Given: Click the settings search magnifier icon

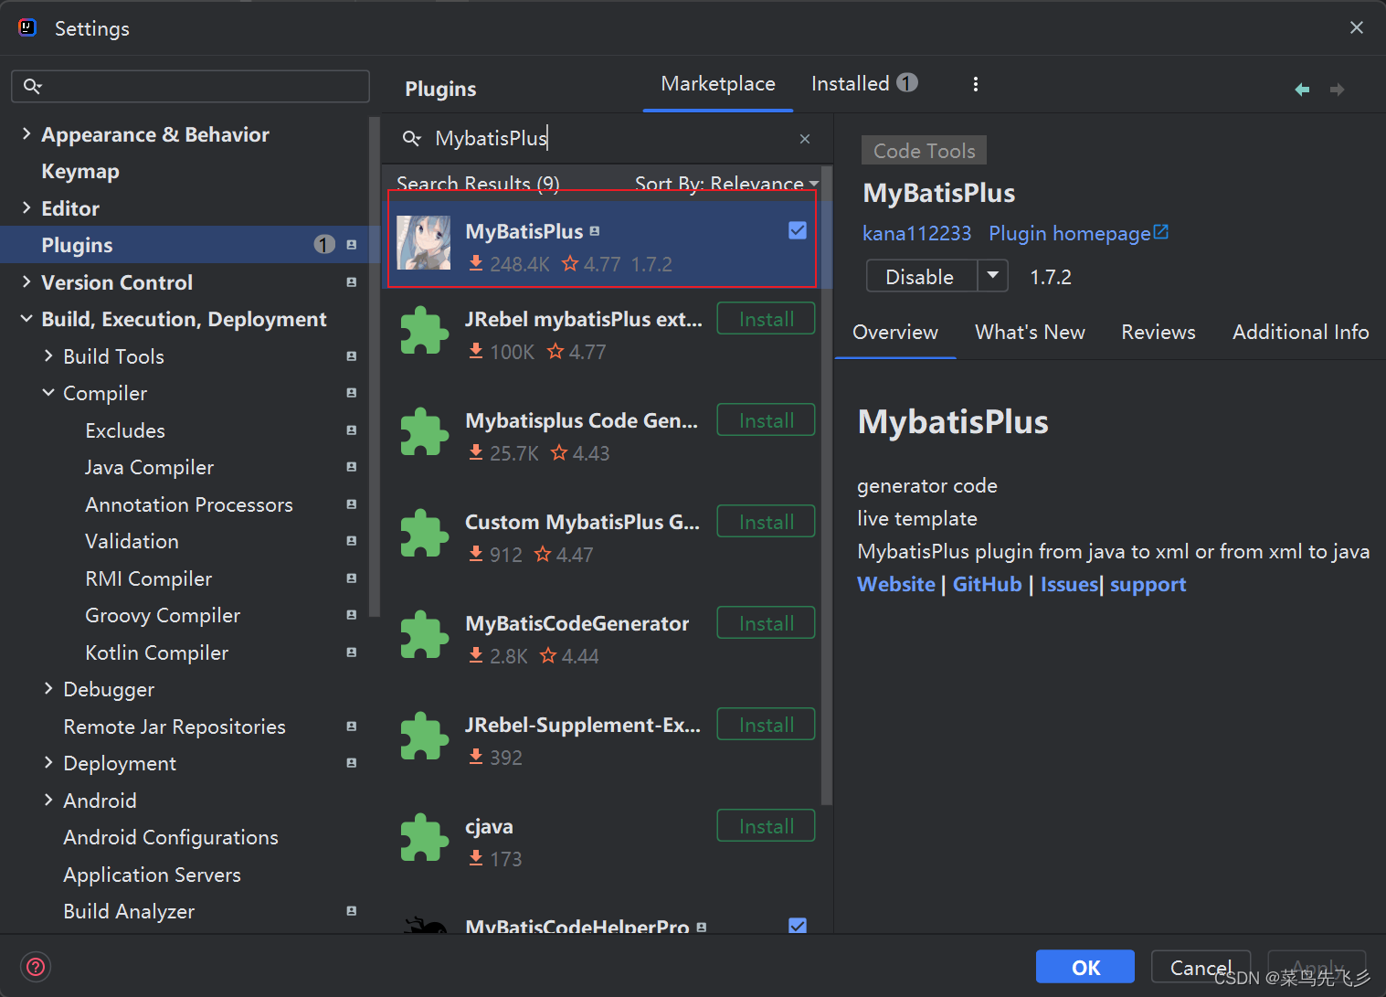Looking at the screenshot, I should [x=32, y=86].
